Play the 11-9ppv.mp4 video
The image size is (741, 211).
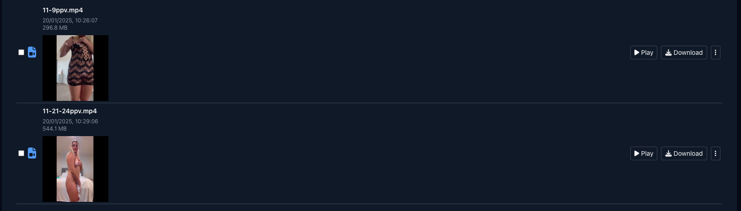pyautogui.click(x=644, y=53)
